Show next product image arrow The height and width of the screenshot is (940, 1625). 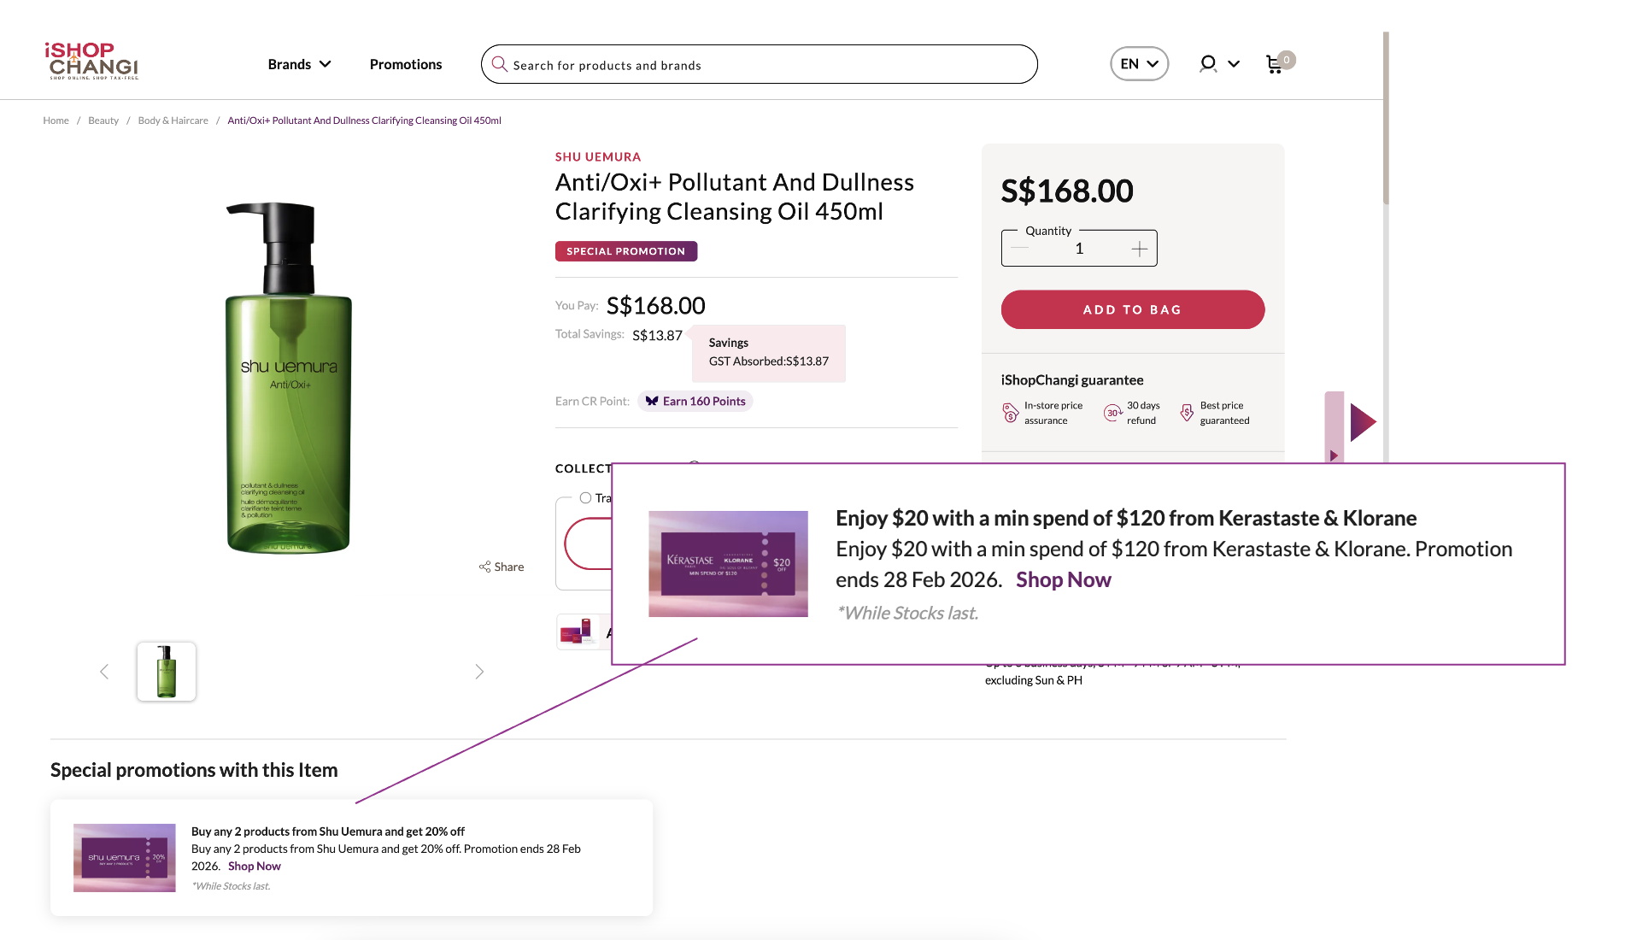(479, 672)
